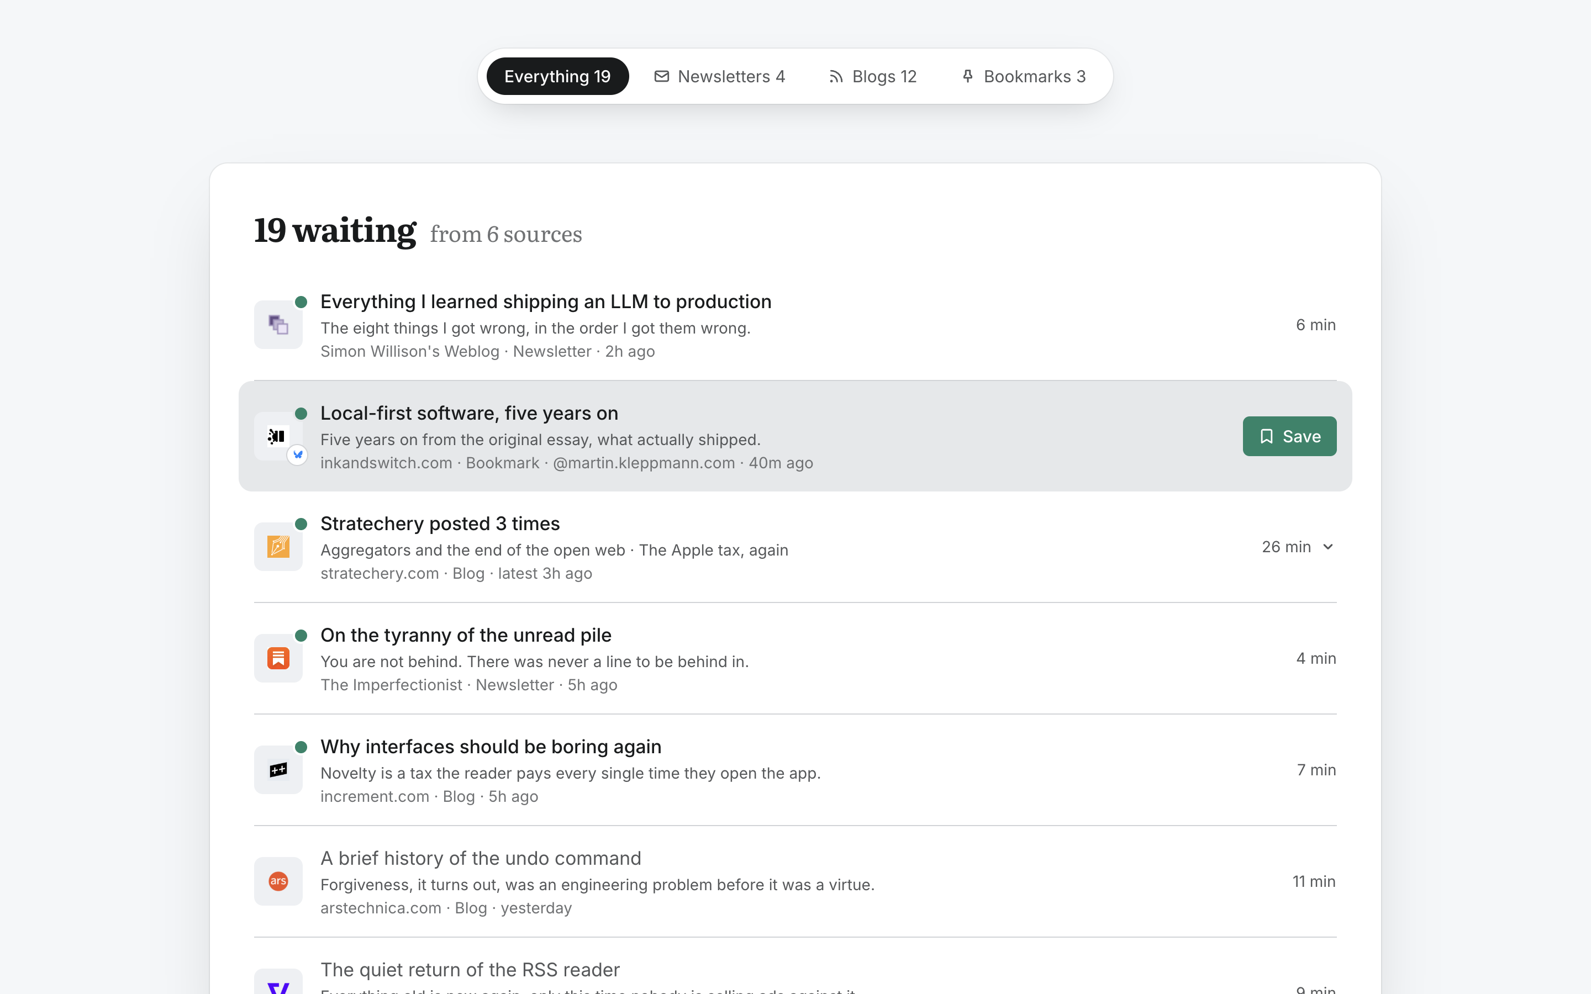The height and width of the screenshot is (994, 1591).
Task: Click the '7 min' reading time
Action: [1316, 770]
